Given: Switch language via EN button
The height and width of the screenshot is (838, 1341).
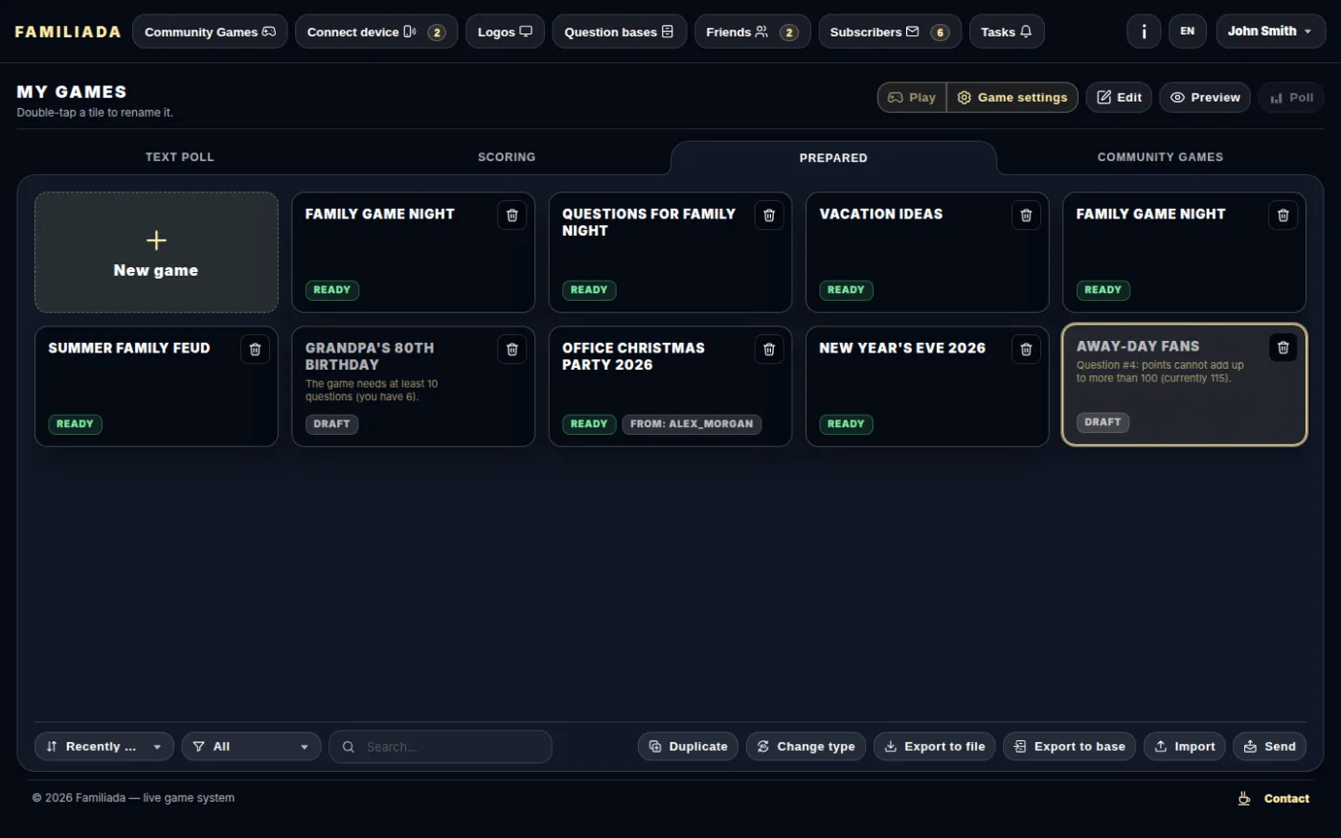Looking at the screenshot, I should pyautogui.click(x=1188, y=32).
